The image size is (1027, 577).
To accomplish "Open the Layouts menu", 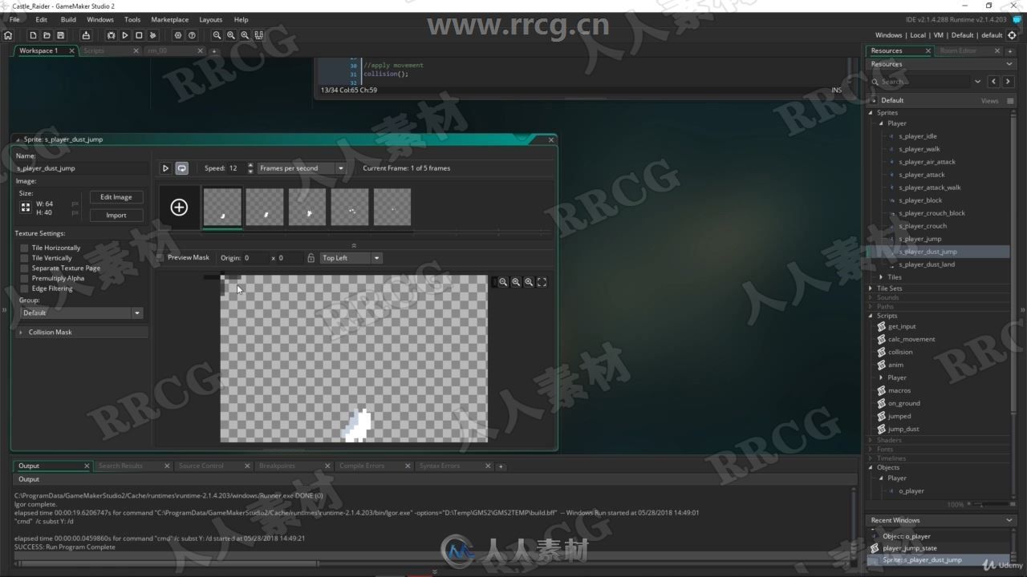I will pyautogui.click(x=210, y=19).
